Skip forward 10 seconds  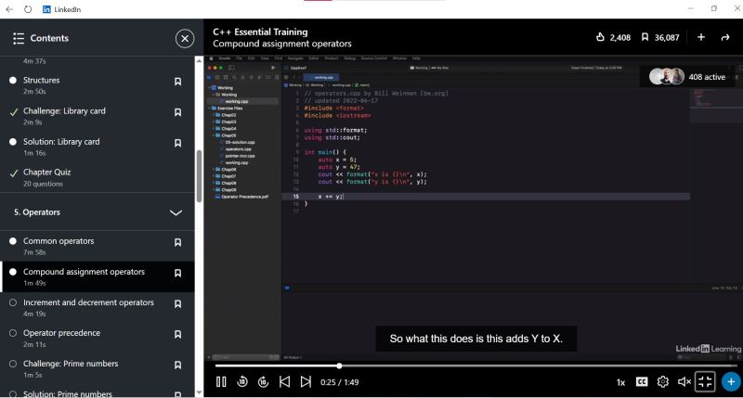[x=263, y=381]
